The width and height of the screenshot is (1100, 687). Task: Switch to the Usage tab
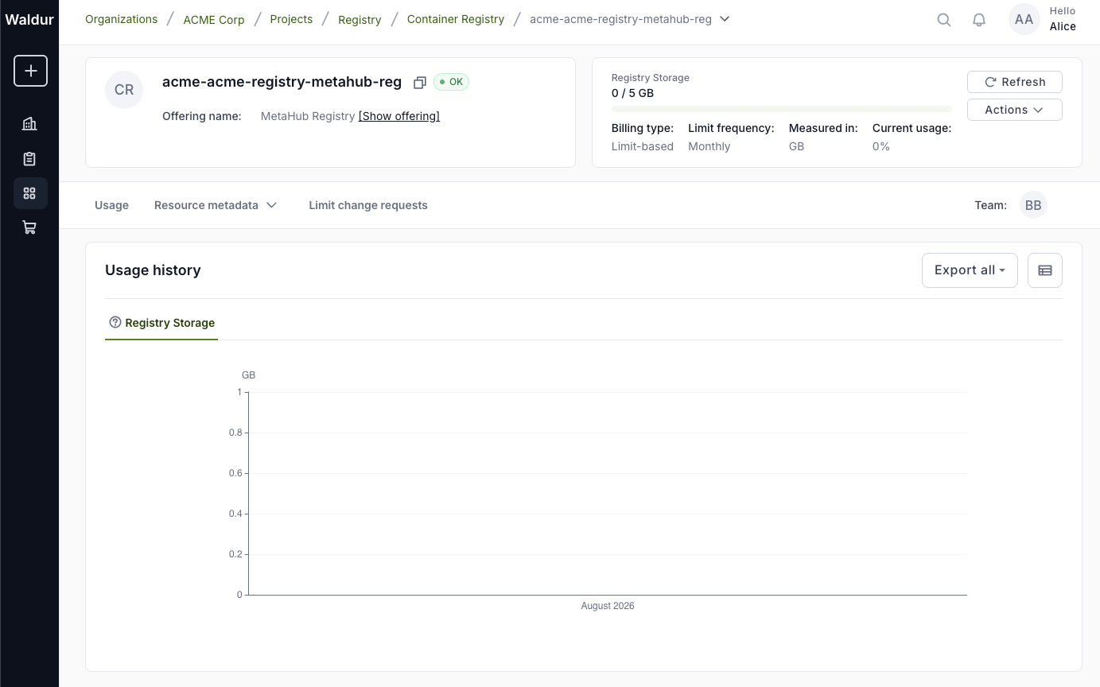(x=111, y=205)
